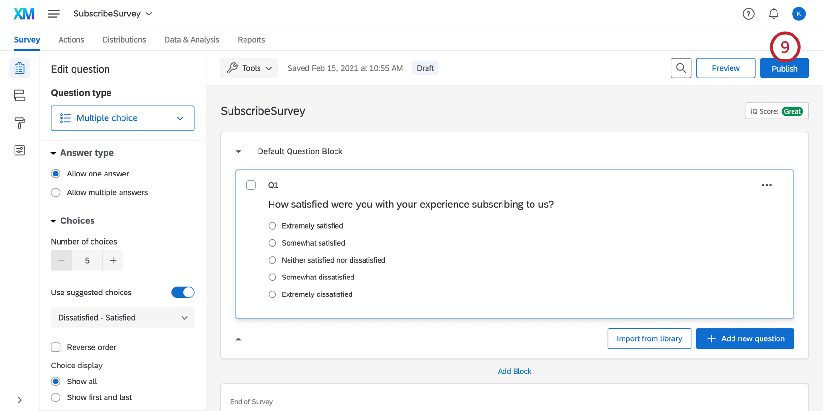Click the Publish button
This screenshot has height=411, width=823.
click(784, 68)
